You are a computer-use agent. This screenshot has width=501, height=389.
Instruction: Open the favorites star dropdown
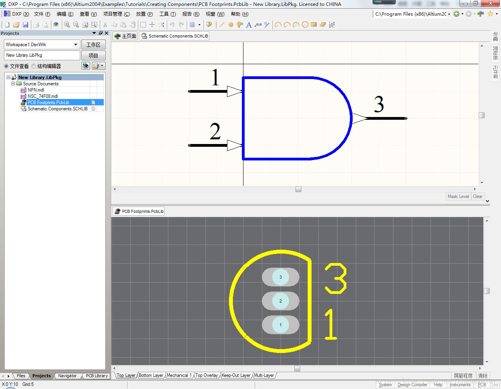(x=497, y=14)
